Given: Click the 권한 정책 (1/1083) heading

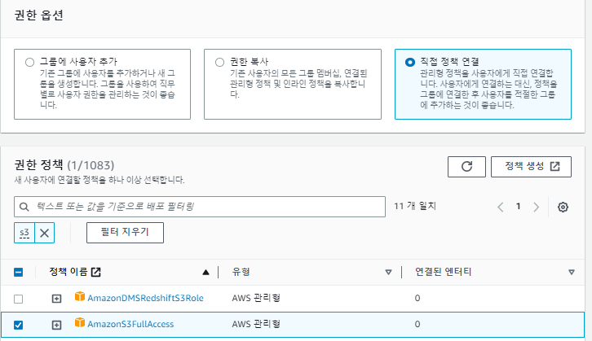Looking at the screenshot, I should [x=64, y=165].
